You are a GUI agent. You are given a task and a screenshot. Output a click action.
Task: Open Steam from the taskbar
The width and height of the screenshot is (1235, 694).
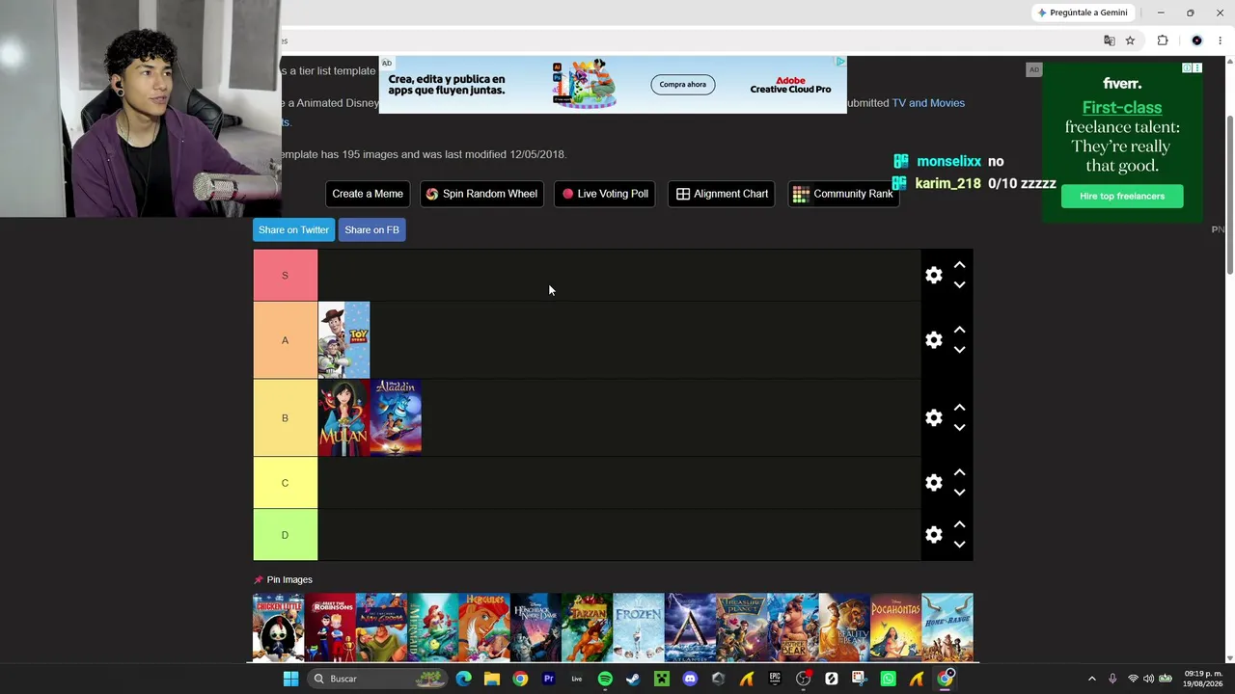(633, 679)
